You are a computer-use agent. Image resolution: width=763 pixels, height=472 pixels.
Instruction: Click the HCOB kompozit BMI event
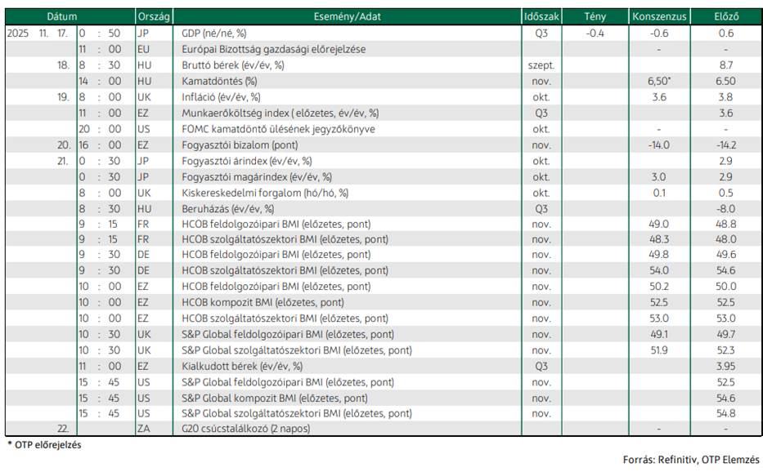[x=263, y=302]
